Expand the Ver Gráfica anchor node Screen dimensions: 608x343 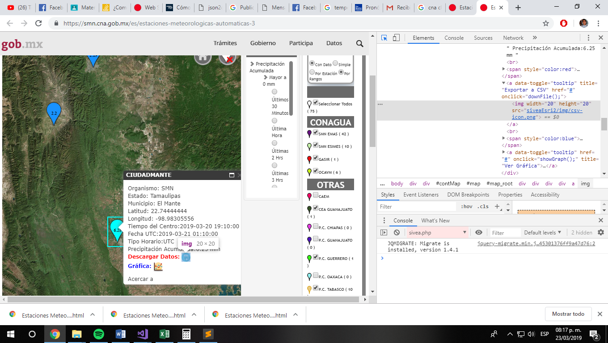click(504, 152)
